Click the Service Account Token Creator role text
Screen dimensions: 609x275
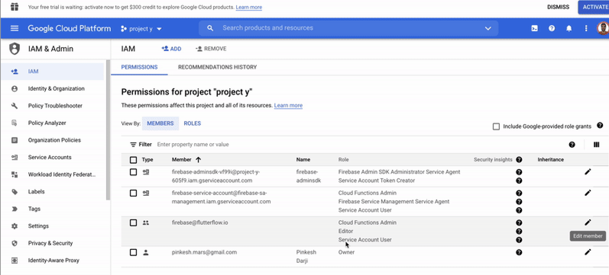(x=376, y=181)
